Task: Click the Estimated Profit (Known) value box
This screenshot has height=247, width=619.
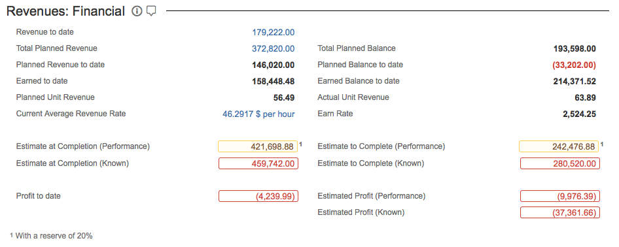Action: pyautogui.click(x=560, y=213)
